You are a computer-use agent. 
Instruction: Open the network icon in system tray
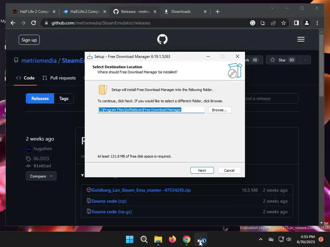coord(281,239)
